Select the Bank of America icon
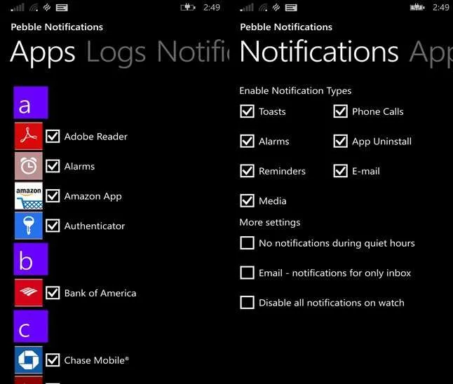The height and width of the screenshot is (384, 453). tap(29, 292)
